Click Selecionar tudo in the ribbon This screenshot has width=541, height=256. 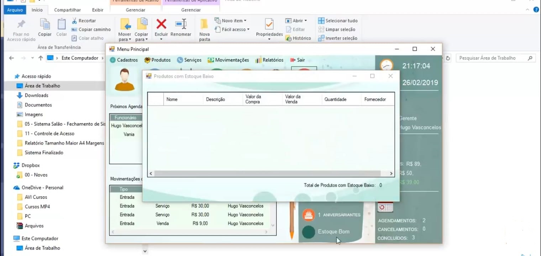pos(338,21)
